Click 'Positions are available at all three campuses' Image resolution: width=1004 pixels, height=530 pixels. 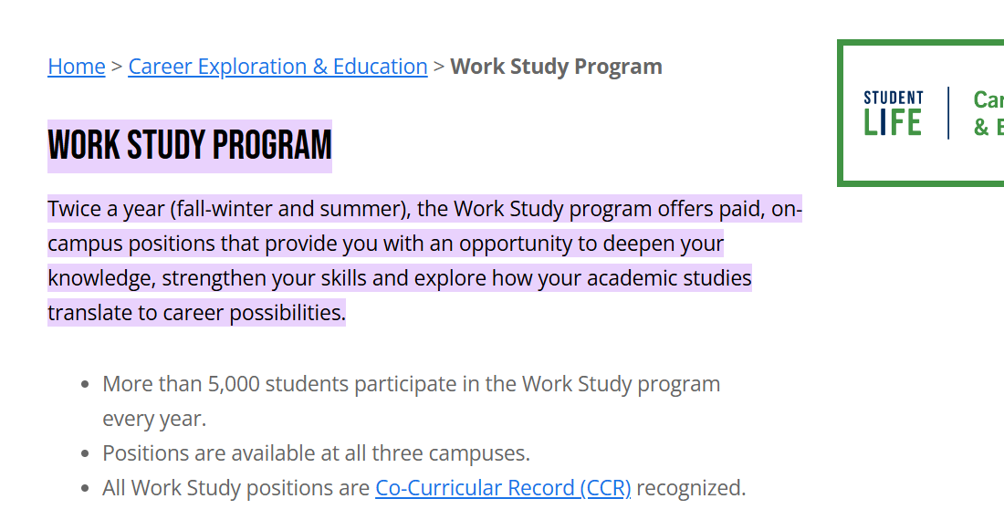(316, 453)
